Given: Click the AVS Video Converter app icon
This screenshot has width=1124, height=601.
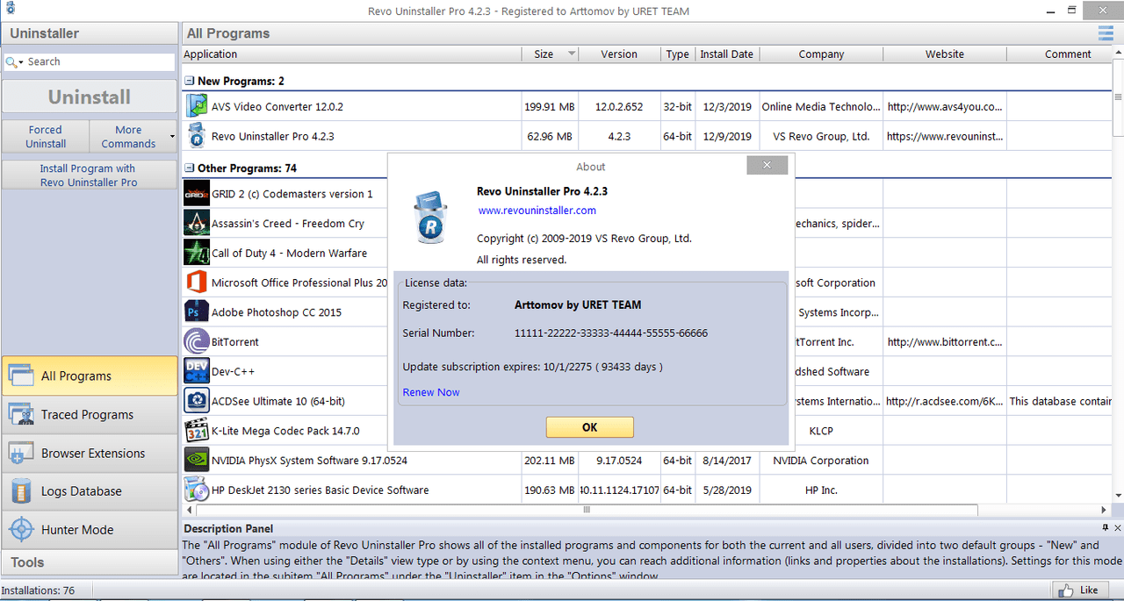Looking at the screenshot, I should click(x=196, y=107).
